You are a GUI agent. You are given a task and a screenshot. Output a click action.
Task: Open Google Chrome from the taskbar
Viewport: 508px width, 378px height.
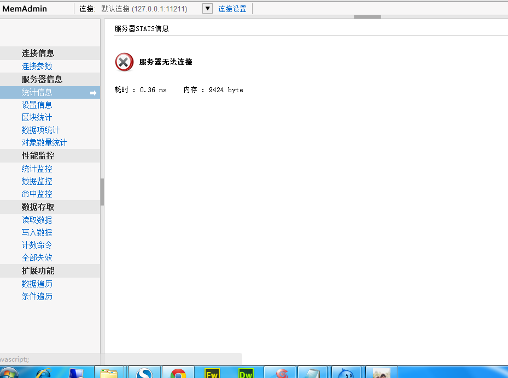pos(178,373)
